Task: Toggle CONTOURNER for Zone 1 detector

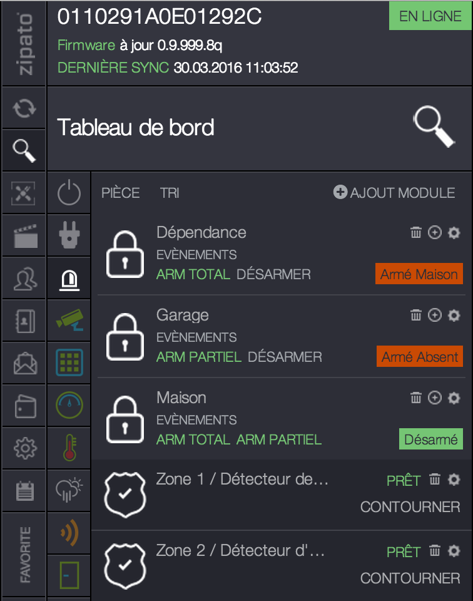Action: (x=410, y=507)
